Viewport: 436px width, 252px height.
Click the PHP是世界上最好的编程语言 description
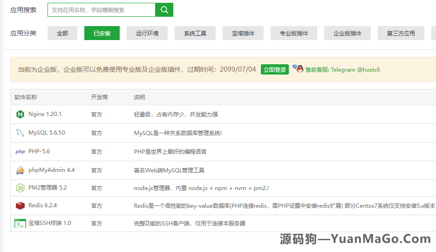(170, 151)
